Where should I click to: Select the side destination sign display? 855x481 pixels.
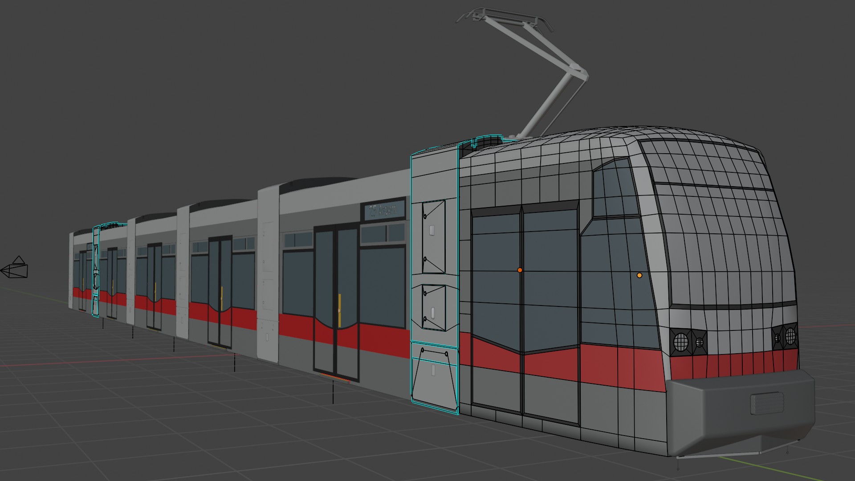pyautogui.click(x=383, y=210)
